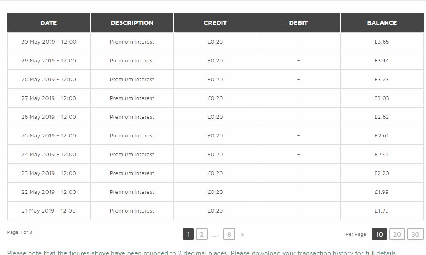Select the 21 May 2019 transaction row
Viewport: 426px width, 255px height.
point(215,211)
